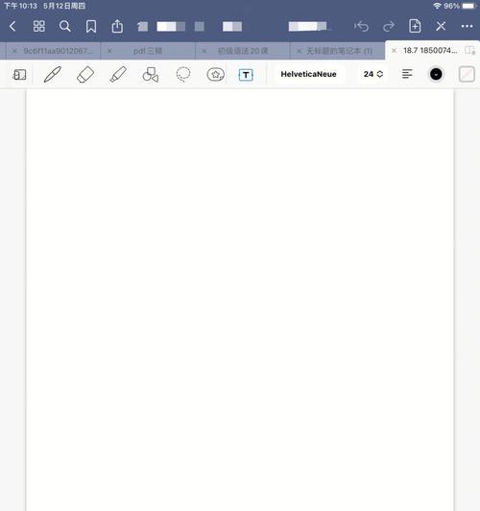Tap the Share export button
Image resolution: width=480 pixels, height=511 pixels.
pyautogui.click(x=117, y=26)
